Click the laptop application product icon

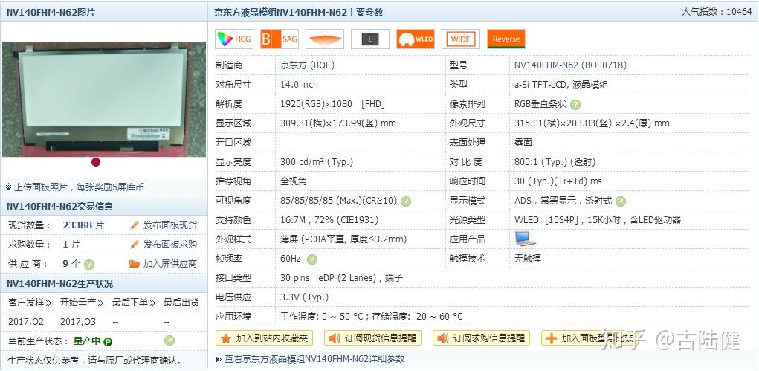coord(526,239)
